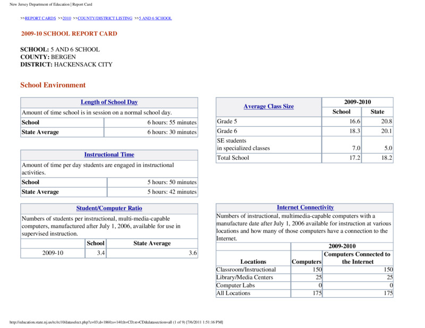Image resolution: width=425 pixels, height=328 pixels.
Task: Open the Internet Connectivity heading link
Action: [x=305, y=208]
